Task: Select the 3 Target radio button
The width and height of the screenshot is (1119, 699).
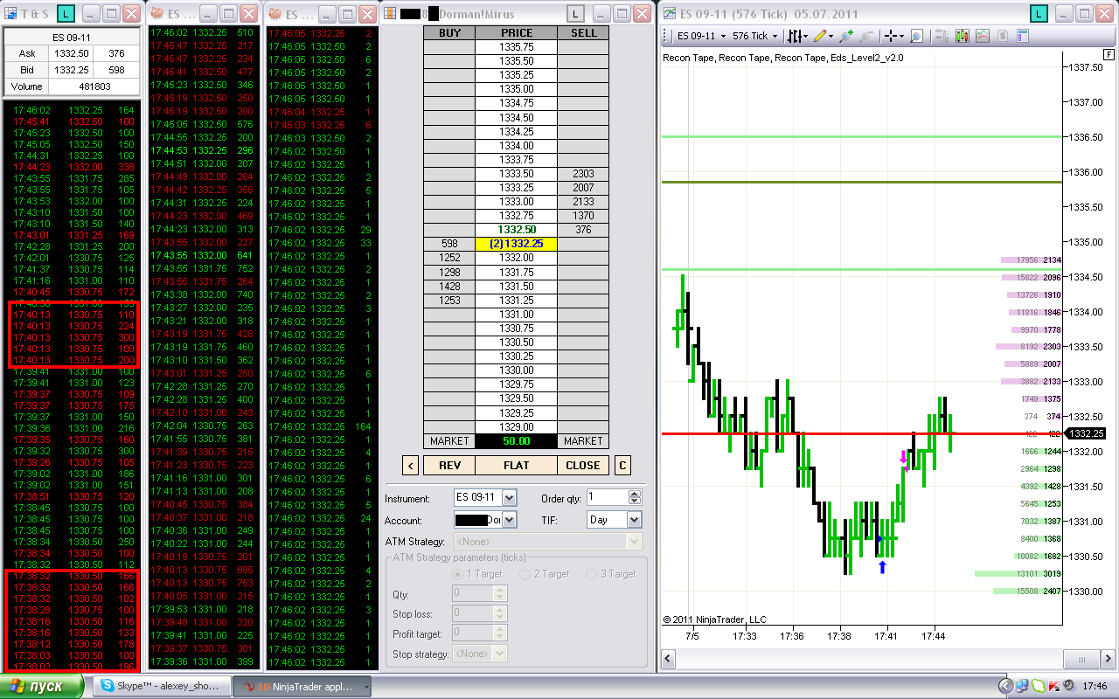Action: [592, 574]
